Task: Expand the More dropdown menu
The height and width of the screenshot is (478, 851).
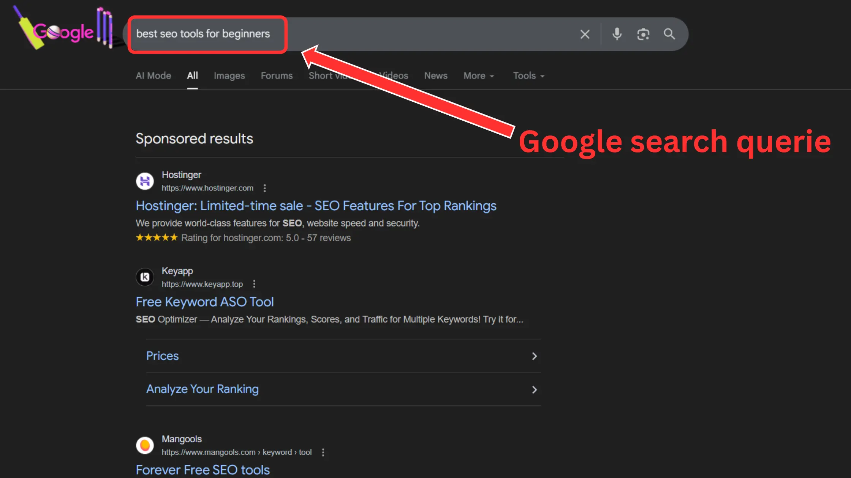Action: (x=479, y=75)
